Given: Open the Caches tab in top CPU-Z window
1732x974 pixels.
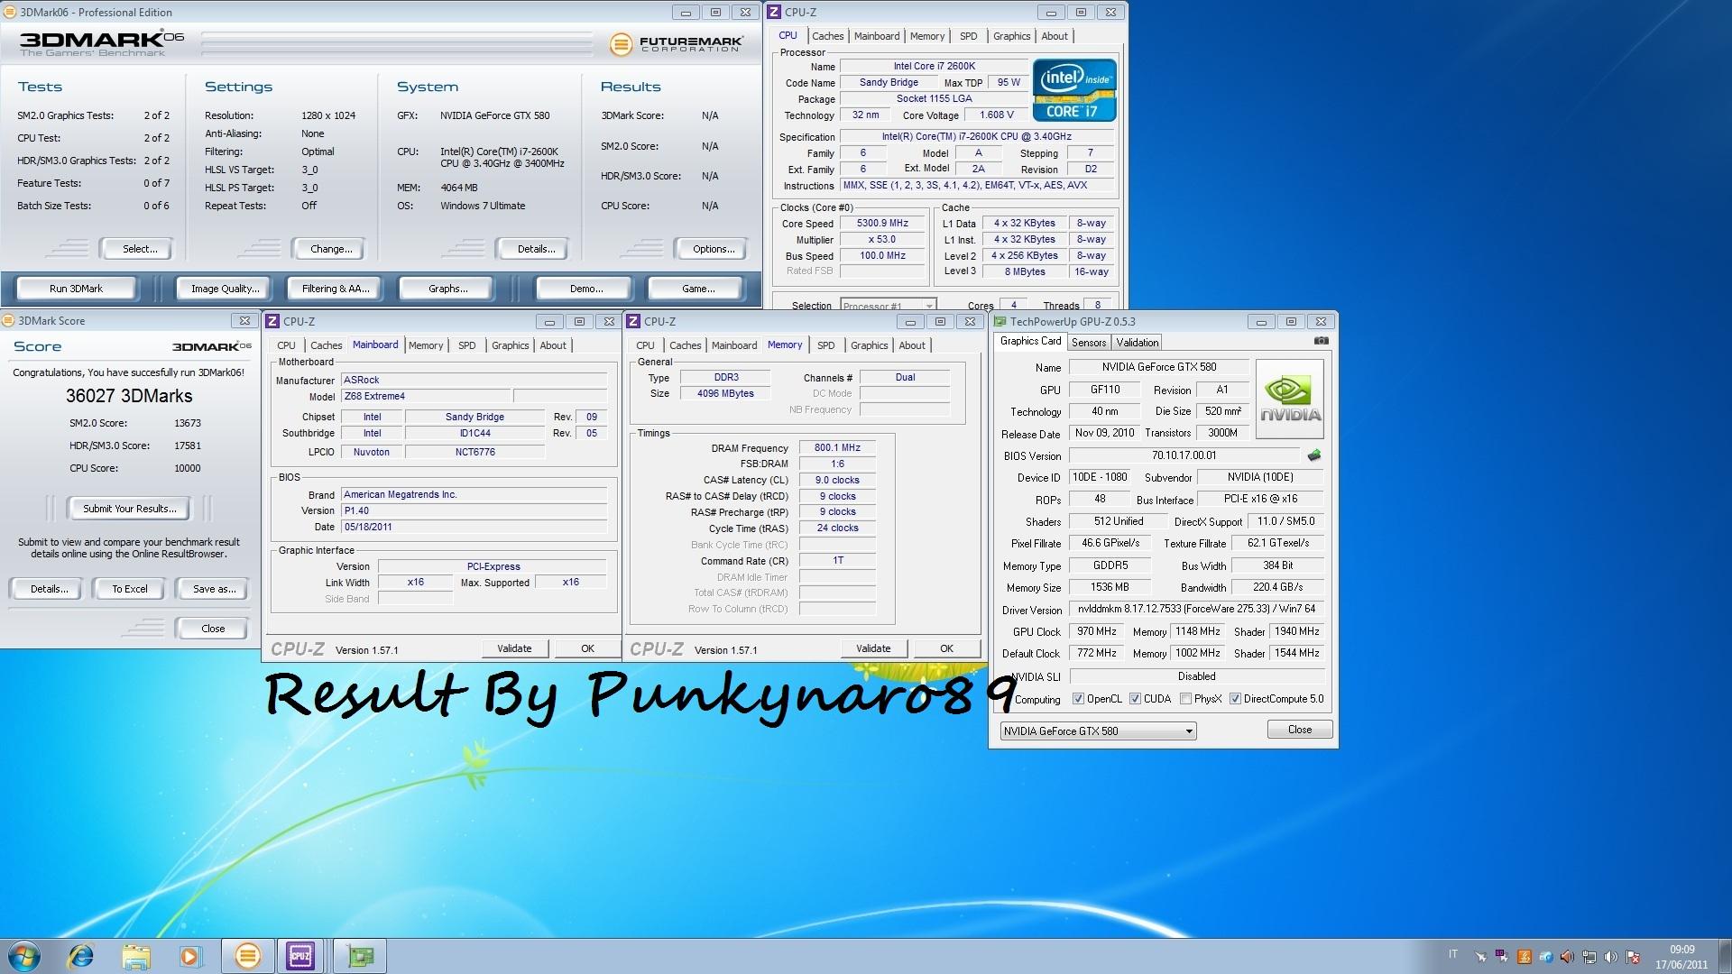Looking at the screenshot, I should (827, 36).
